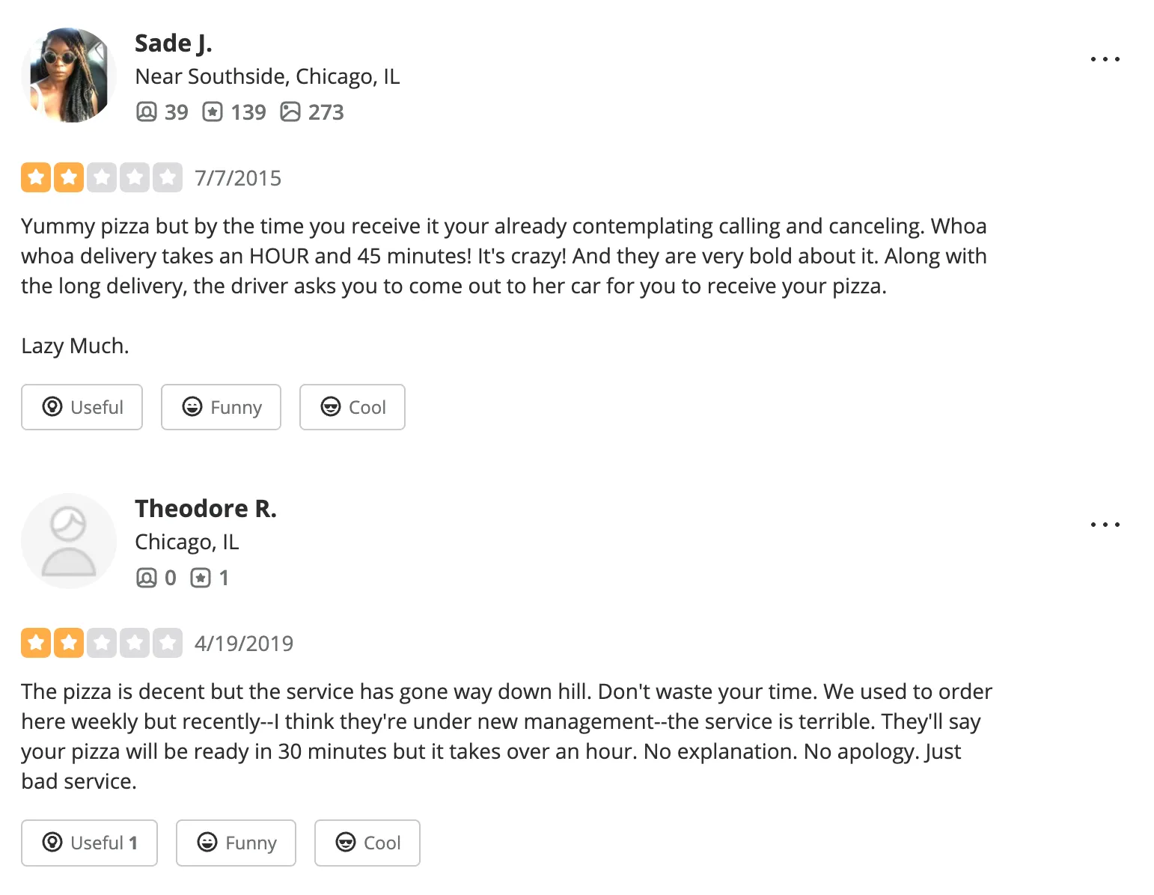Open Sade J.'s profile photo
The image size is (1154, 895).
[69, 76]
